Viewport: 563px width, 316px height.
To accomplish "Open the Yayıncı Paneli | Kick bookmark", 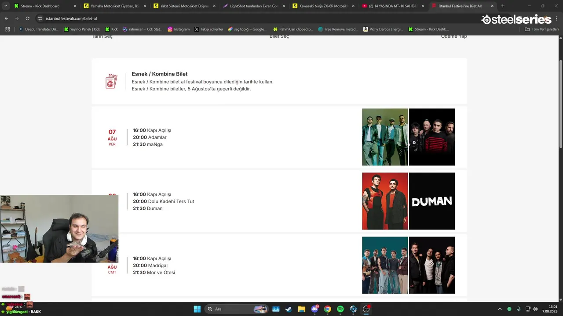I will (x=82, y=29).
